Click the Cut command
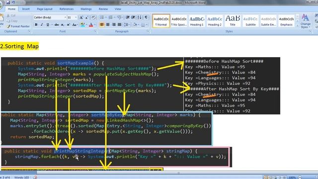This screenshot has height=179, width=318. pyautogui.click(x=11, y=15)
